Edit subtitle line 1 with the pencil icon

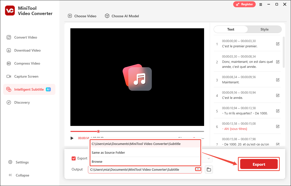[x=278, y=44]
